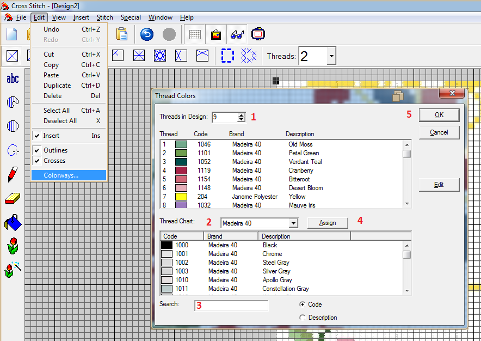Increase Threads in Design spinner value
Screen dimensions: 481x341
pyautogui.click(x=241, y=115)
